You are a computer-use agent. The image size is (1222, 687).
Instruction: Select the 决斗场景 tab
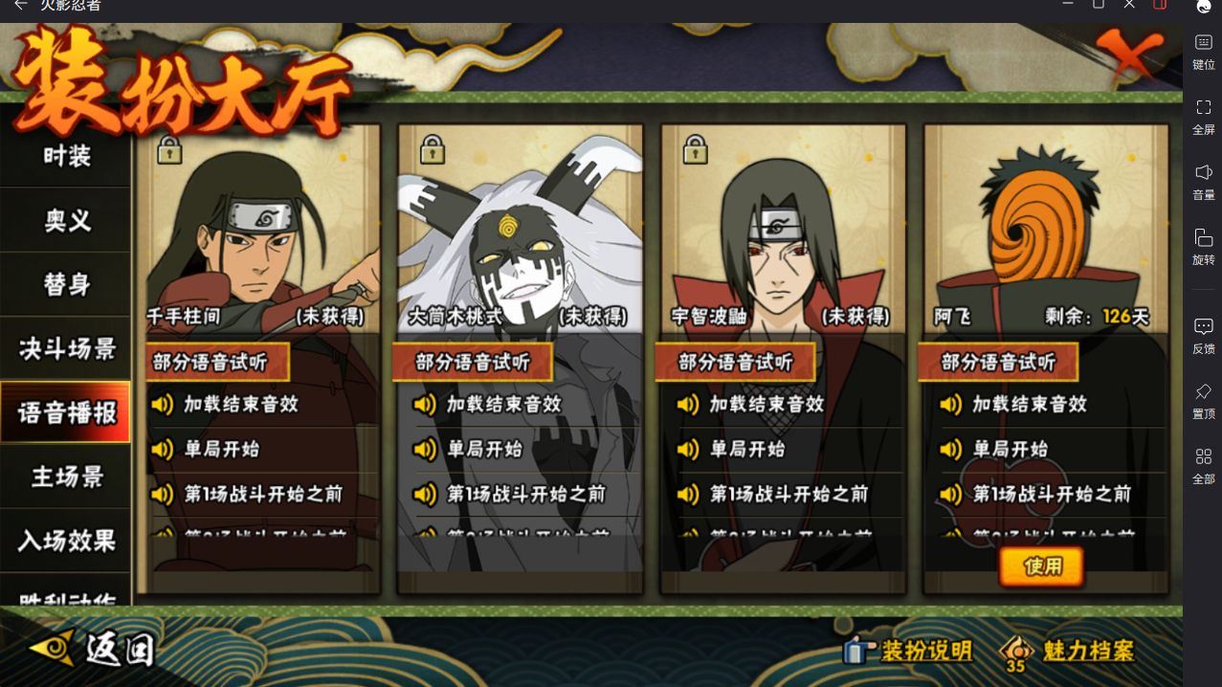click(65, 348)
